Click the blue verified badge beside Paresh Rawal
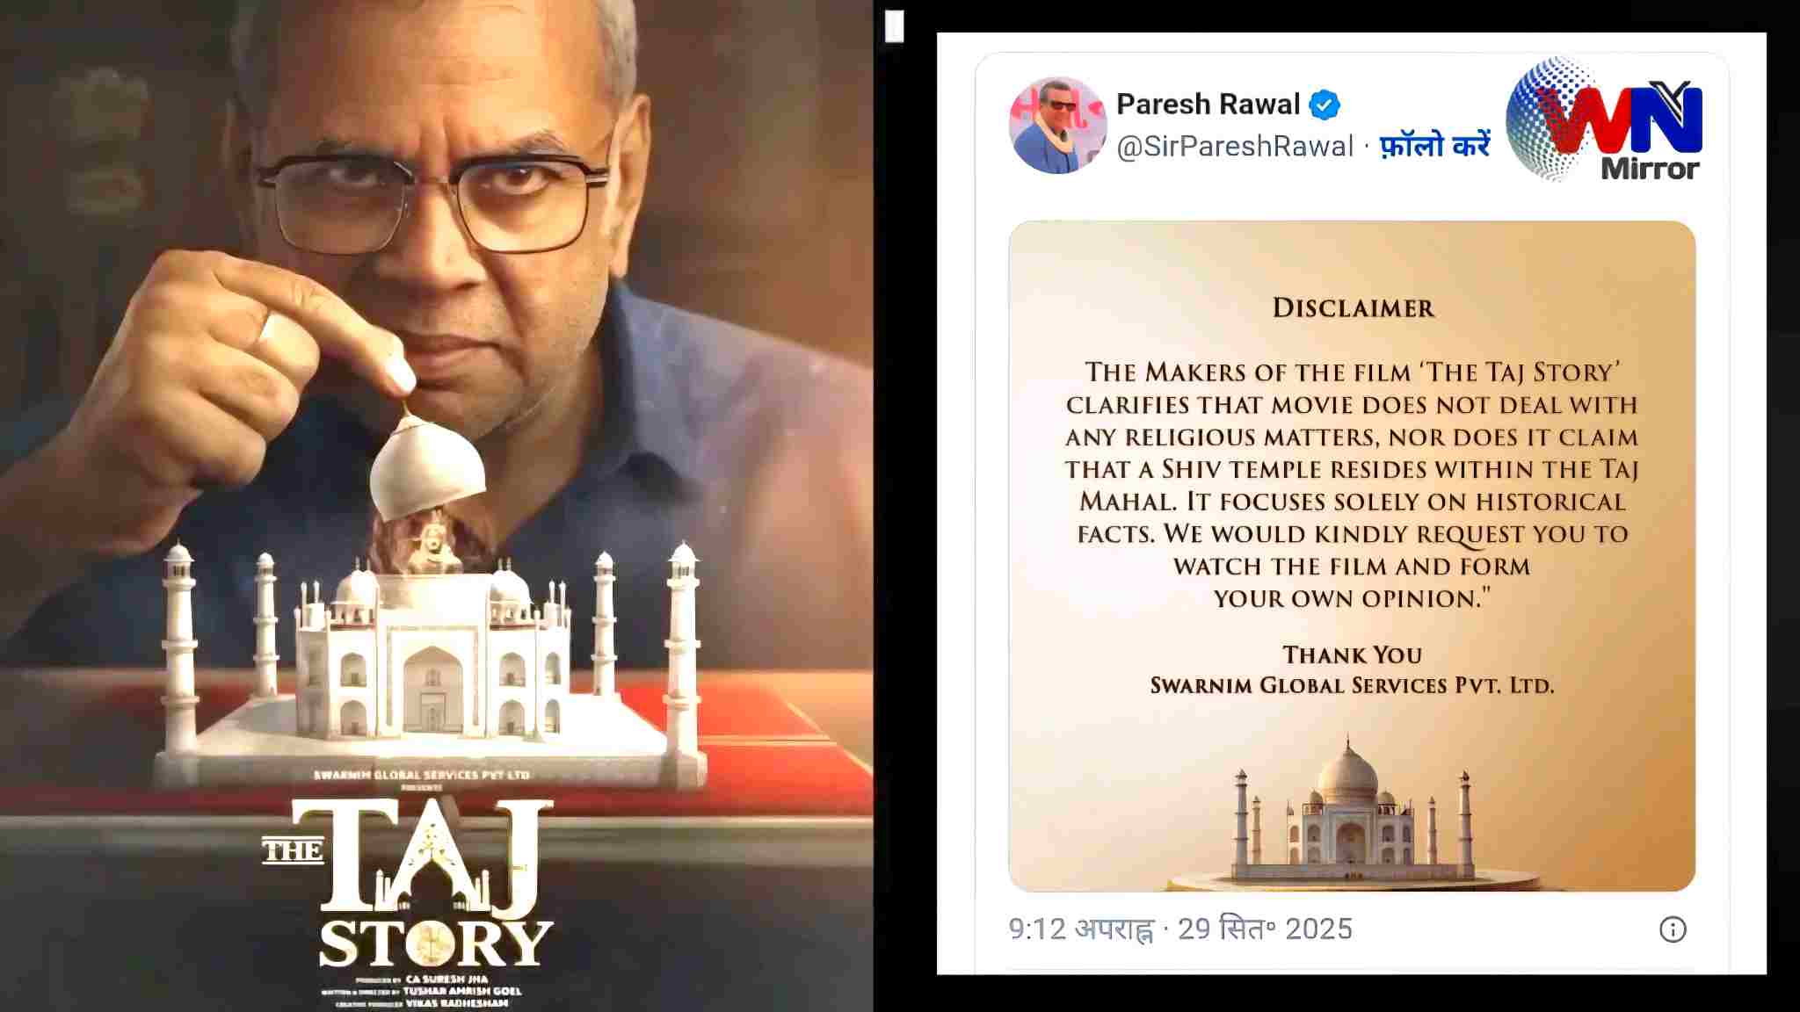Viewport: 1800px width, 1012px height. 1325,105
